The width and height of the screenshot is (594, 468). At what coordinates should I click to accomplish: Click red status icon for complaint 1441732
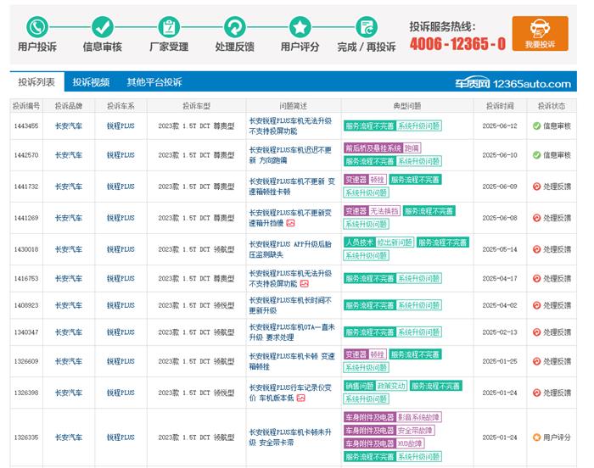point(536,187)
